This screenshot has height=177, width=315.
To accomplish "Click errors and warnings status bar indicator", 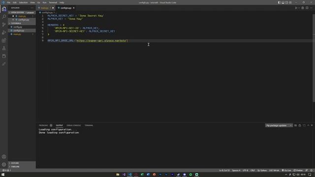I will [x=6, y=171].
